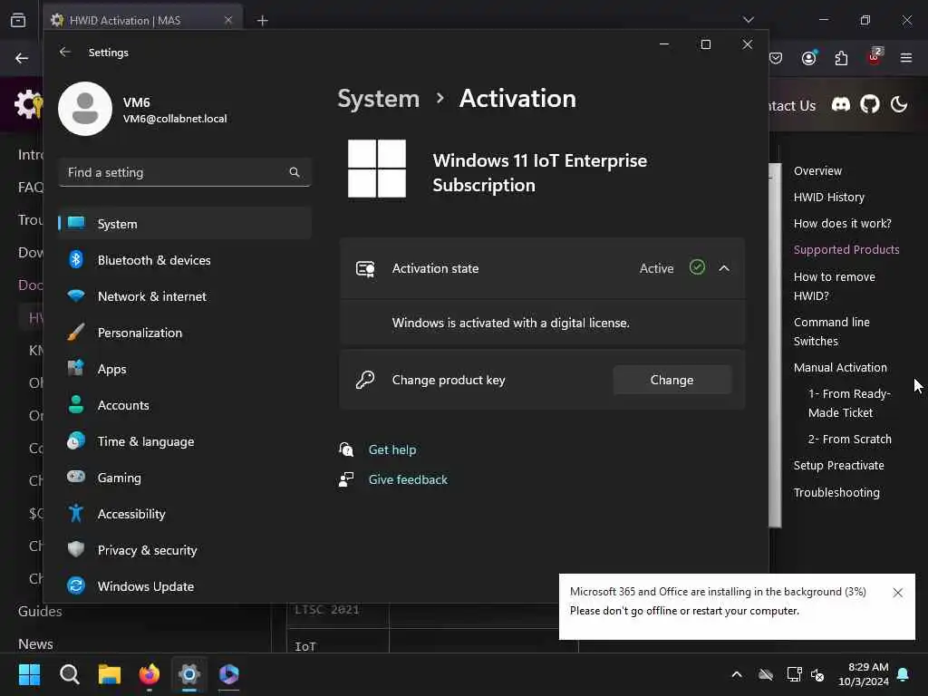Select the Accessibility figure icon

click(x=76, y=513)
